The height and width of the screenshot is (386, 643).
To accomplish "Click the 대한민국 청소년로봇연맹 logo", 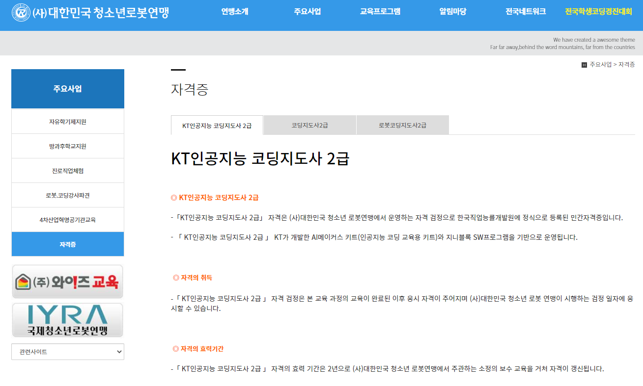I will [x=90, y=12].
